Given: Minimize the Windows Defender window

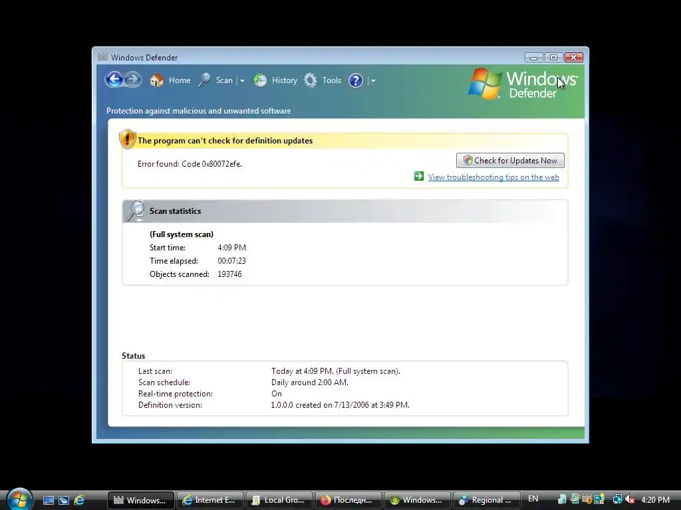Looking at the screenshot, I should (x=533, y=57).
